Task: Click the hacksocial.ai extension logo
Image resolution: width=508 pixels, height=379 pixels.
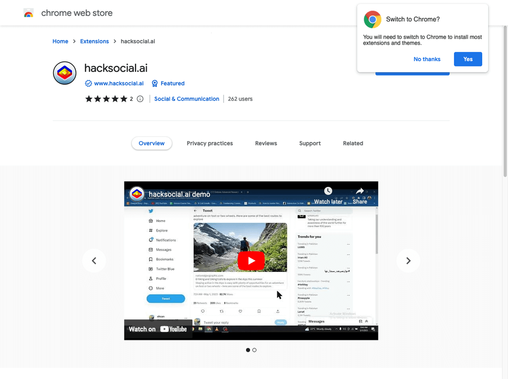Action: [64, 72]
